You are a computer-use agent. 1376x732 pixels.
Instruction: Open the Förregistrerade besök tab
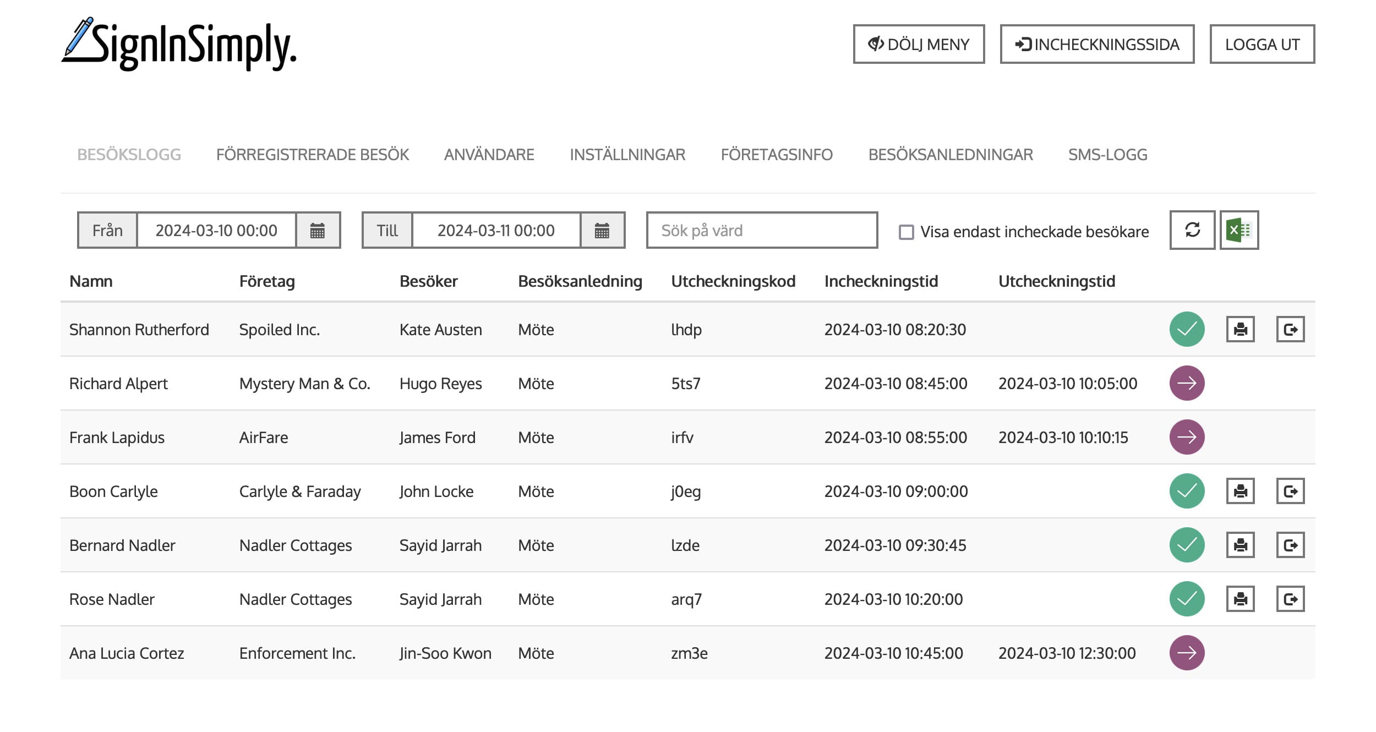(312, 155)
